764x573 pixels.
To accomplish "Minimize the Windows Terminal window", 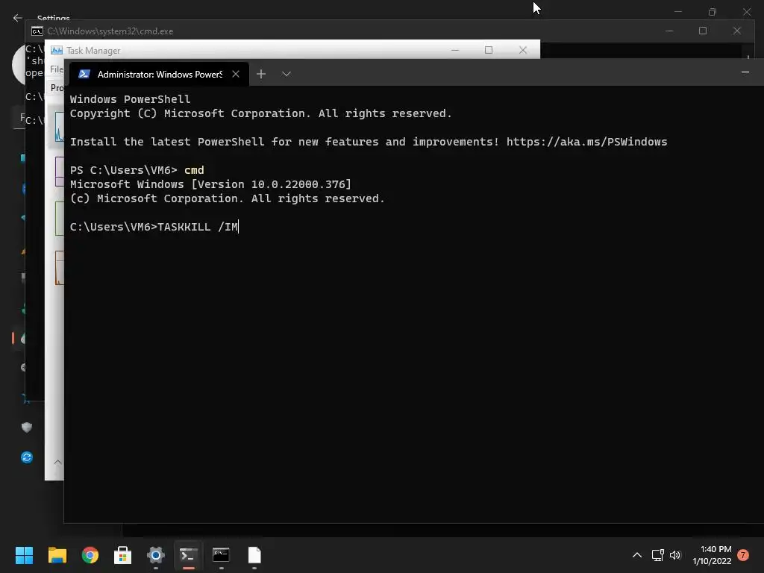I will 745,72.
